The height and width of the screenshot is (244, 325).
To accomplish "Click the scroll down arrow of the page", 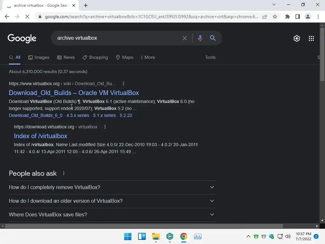I will [322, 220].
